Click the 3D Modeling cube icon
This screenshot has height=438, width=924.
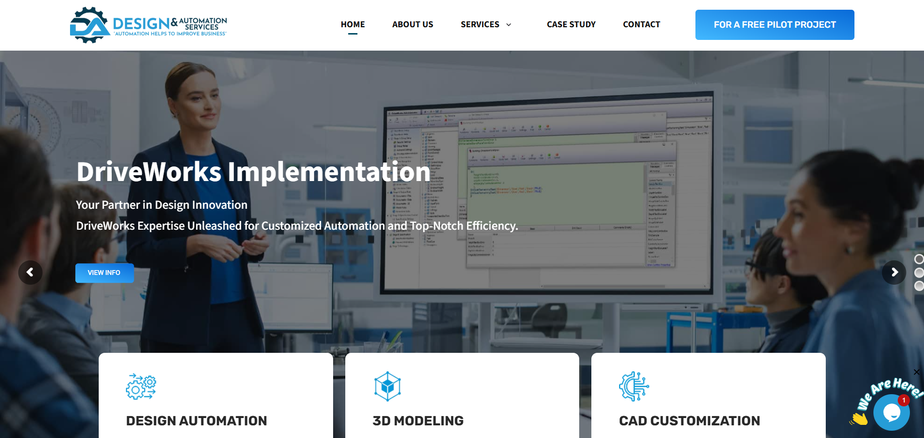coord(388,386)
